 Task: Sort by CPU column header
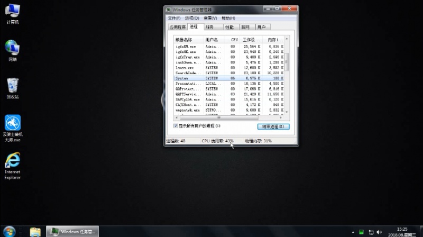233,40
